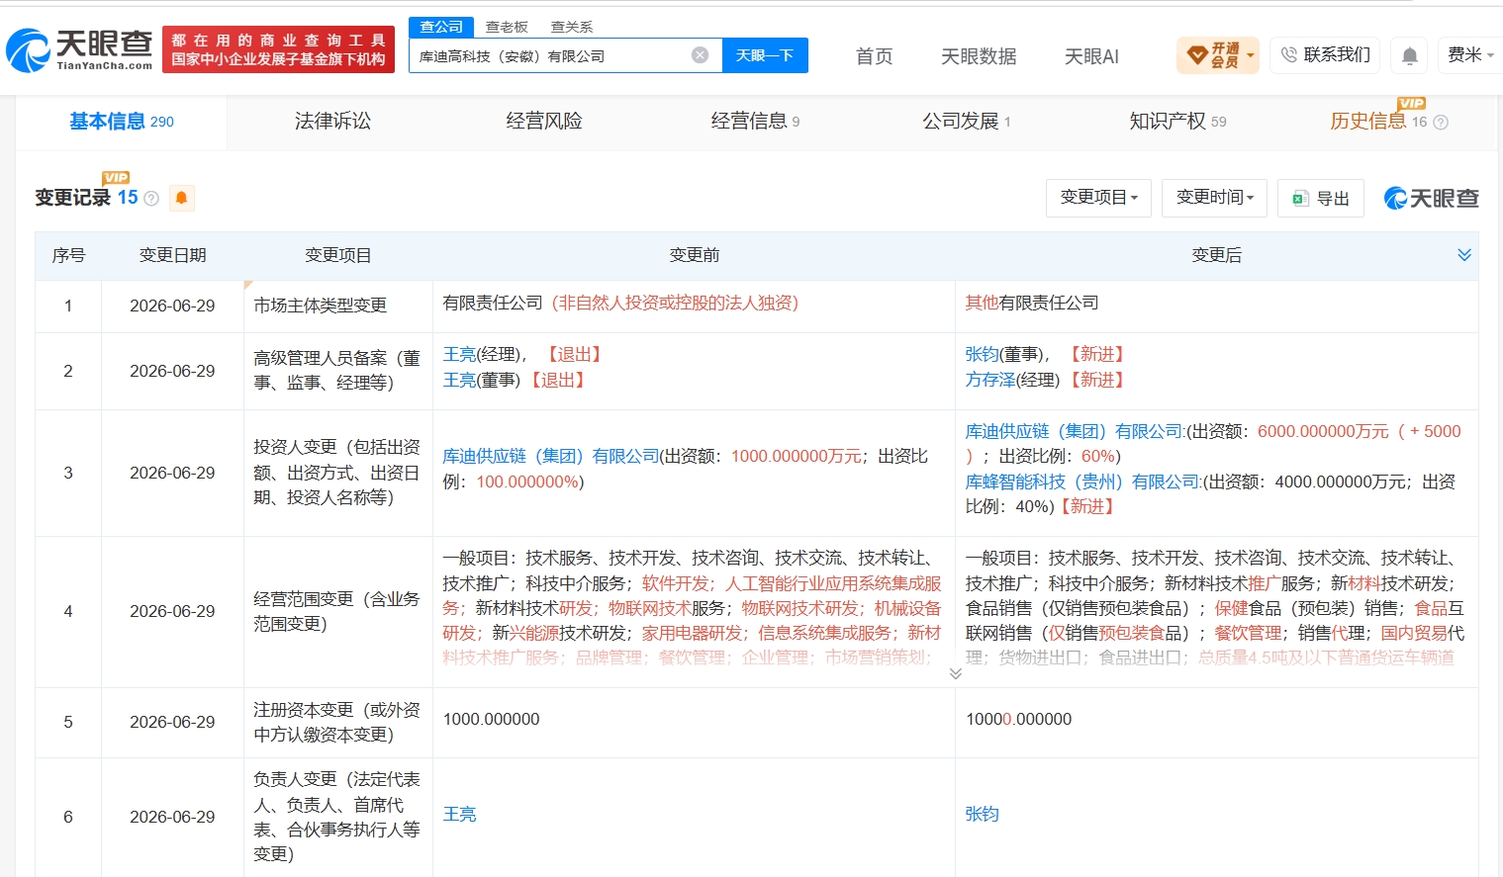Viewport: 1503px width, 877px height.
Task: Click the 天眼一下 search button
Action: [x=765, y=55]
